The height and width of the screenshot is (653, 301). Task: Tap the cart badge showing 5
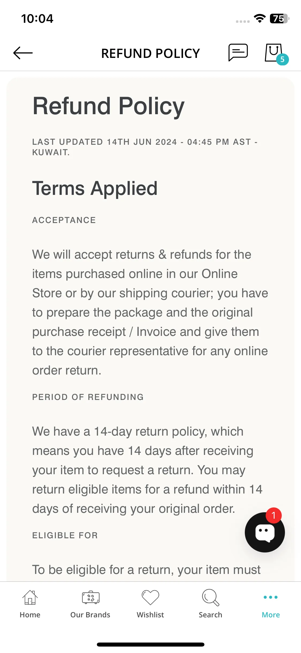tap(282, 60)
